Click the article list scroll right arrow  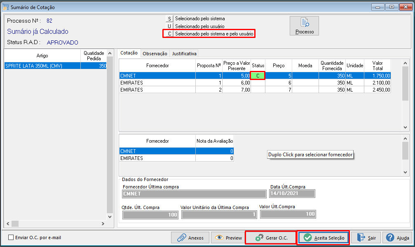(103, 224)
